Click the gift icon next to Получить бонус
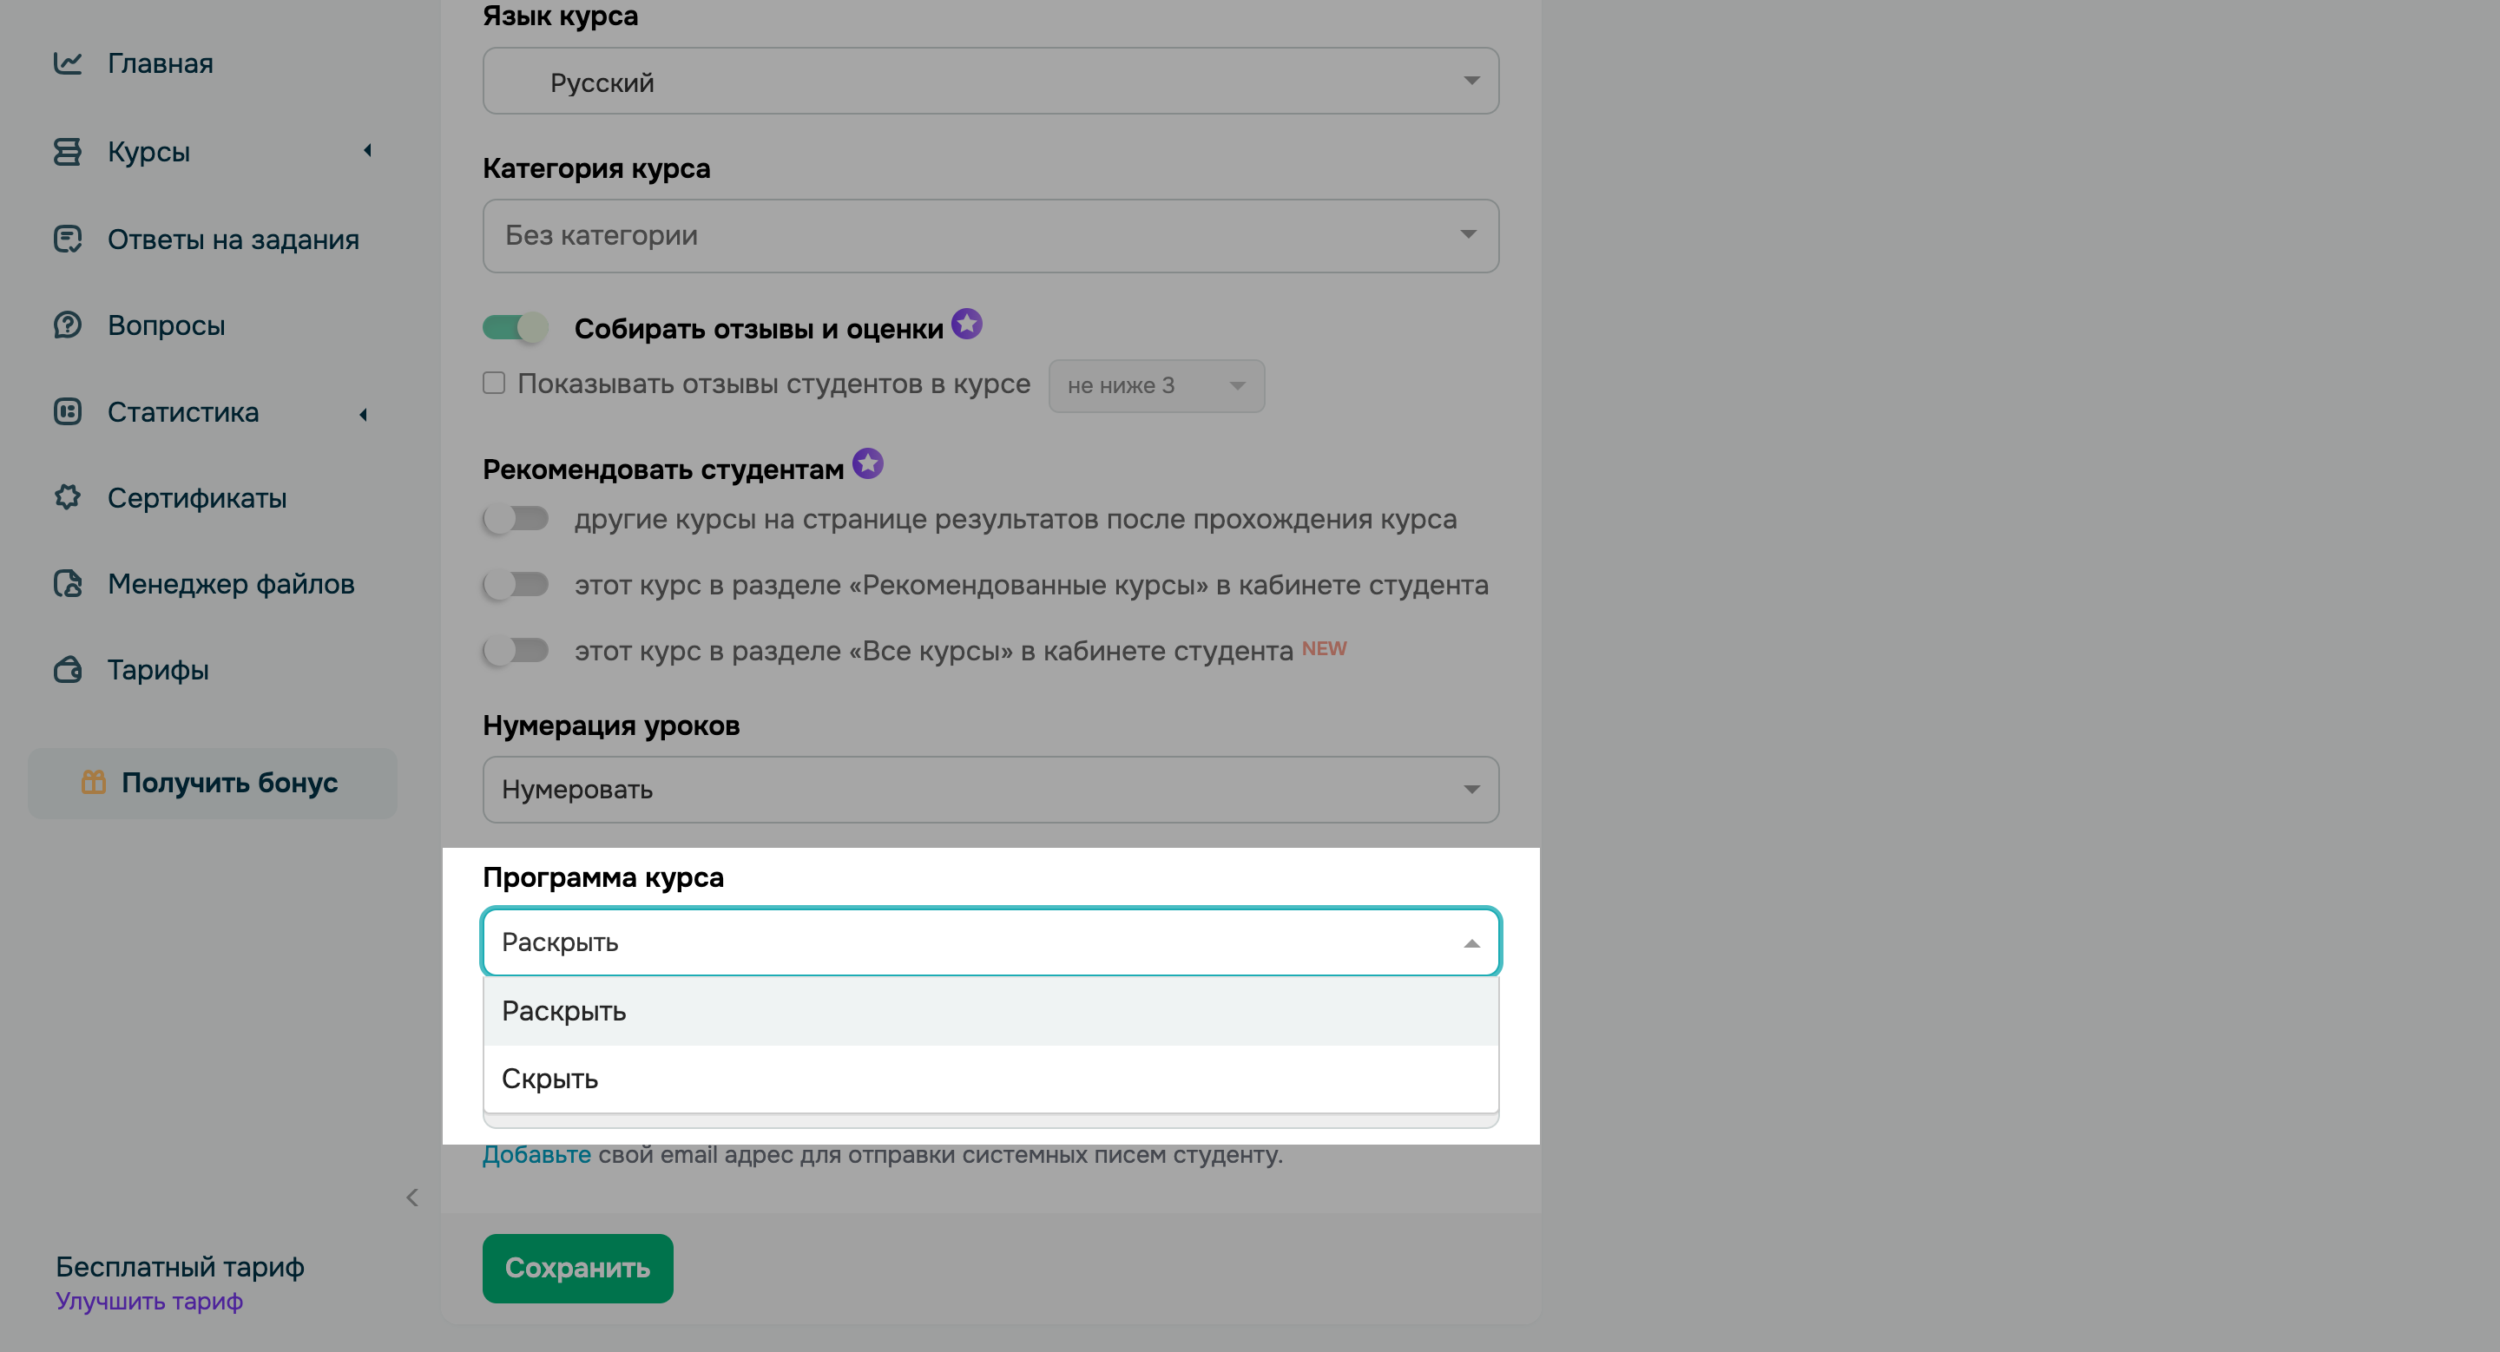Viewport: 2500px width, 1352px height. click(92, 782)
